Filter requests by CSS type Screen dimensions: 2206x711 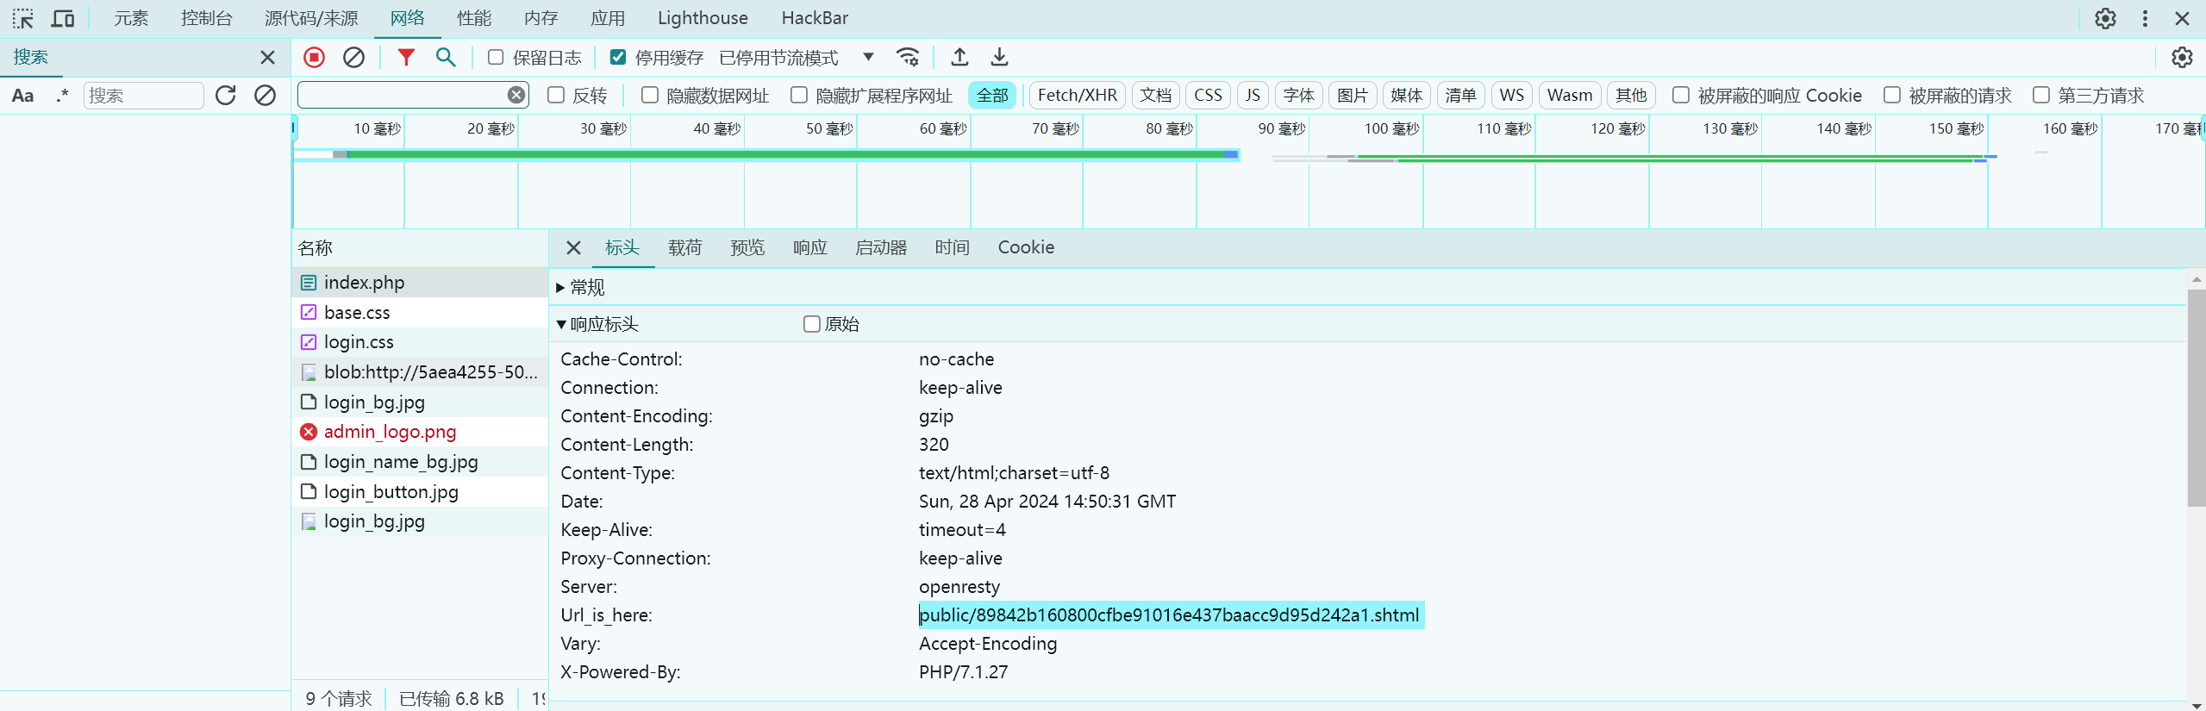[1208, 95]
